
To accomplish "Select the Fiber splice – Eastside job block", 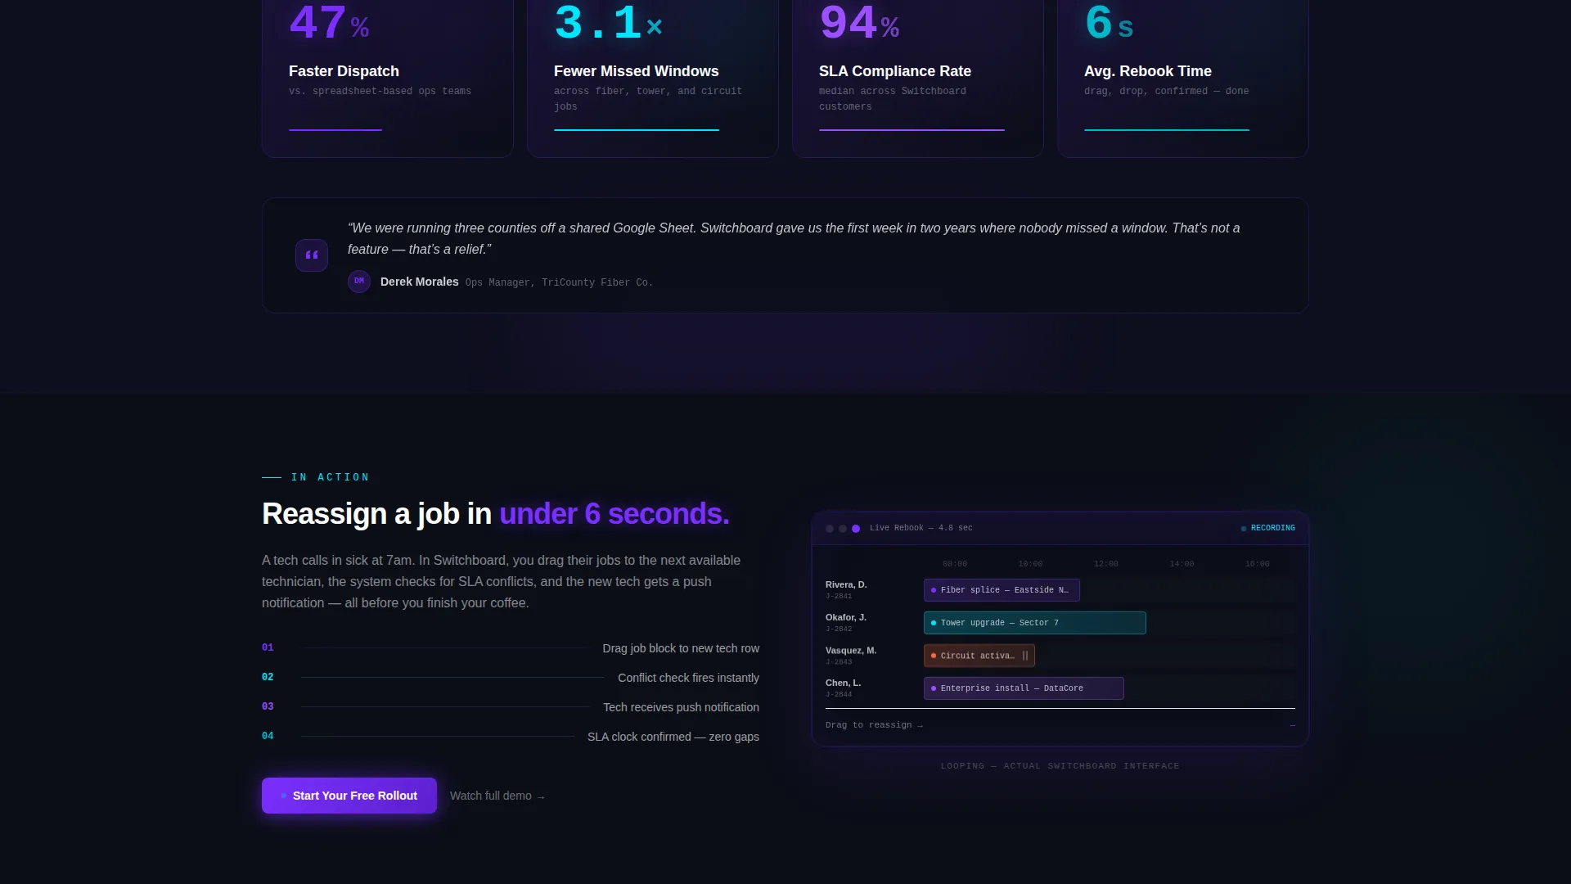I will point(1002,590).
